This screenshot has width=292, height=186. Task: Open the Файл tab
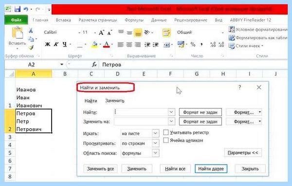coord(16,20)
